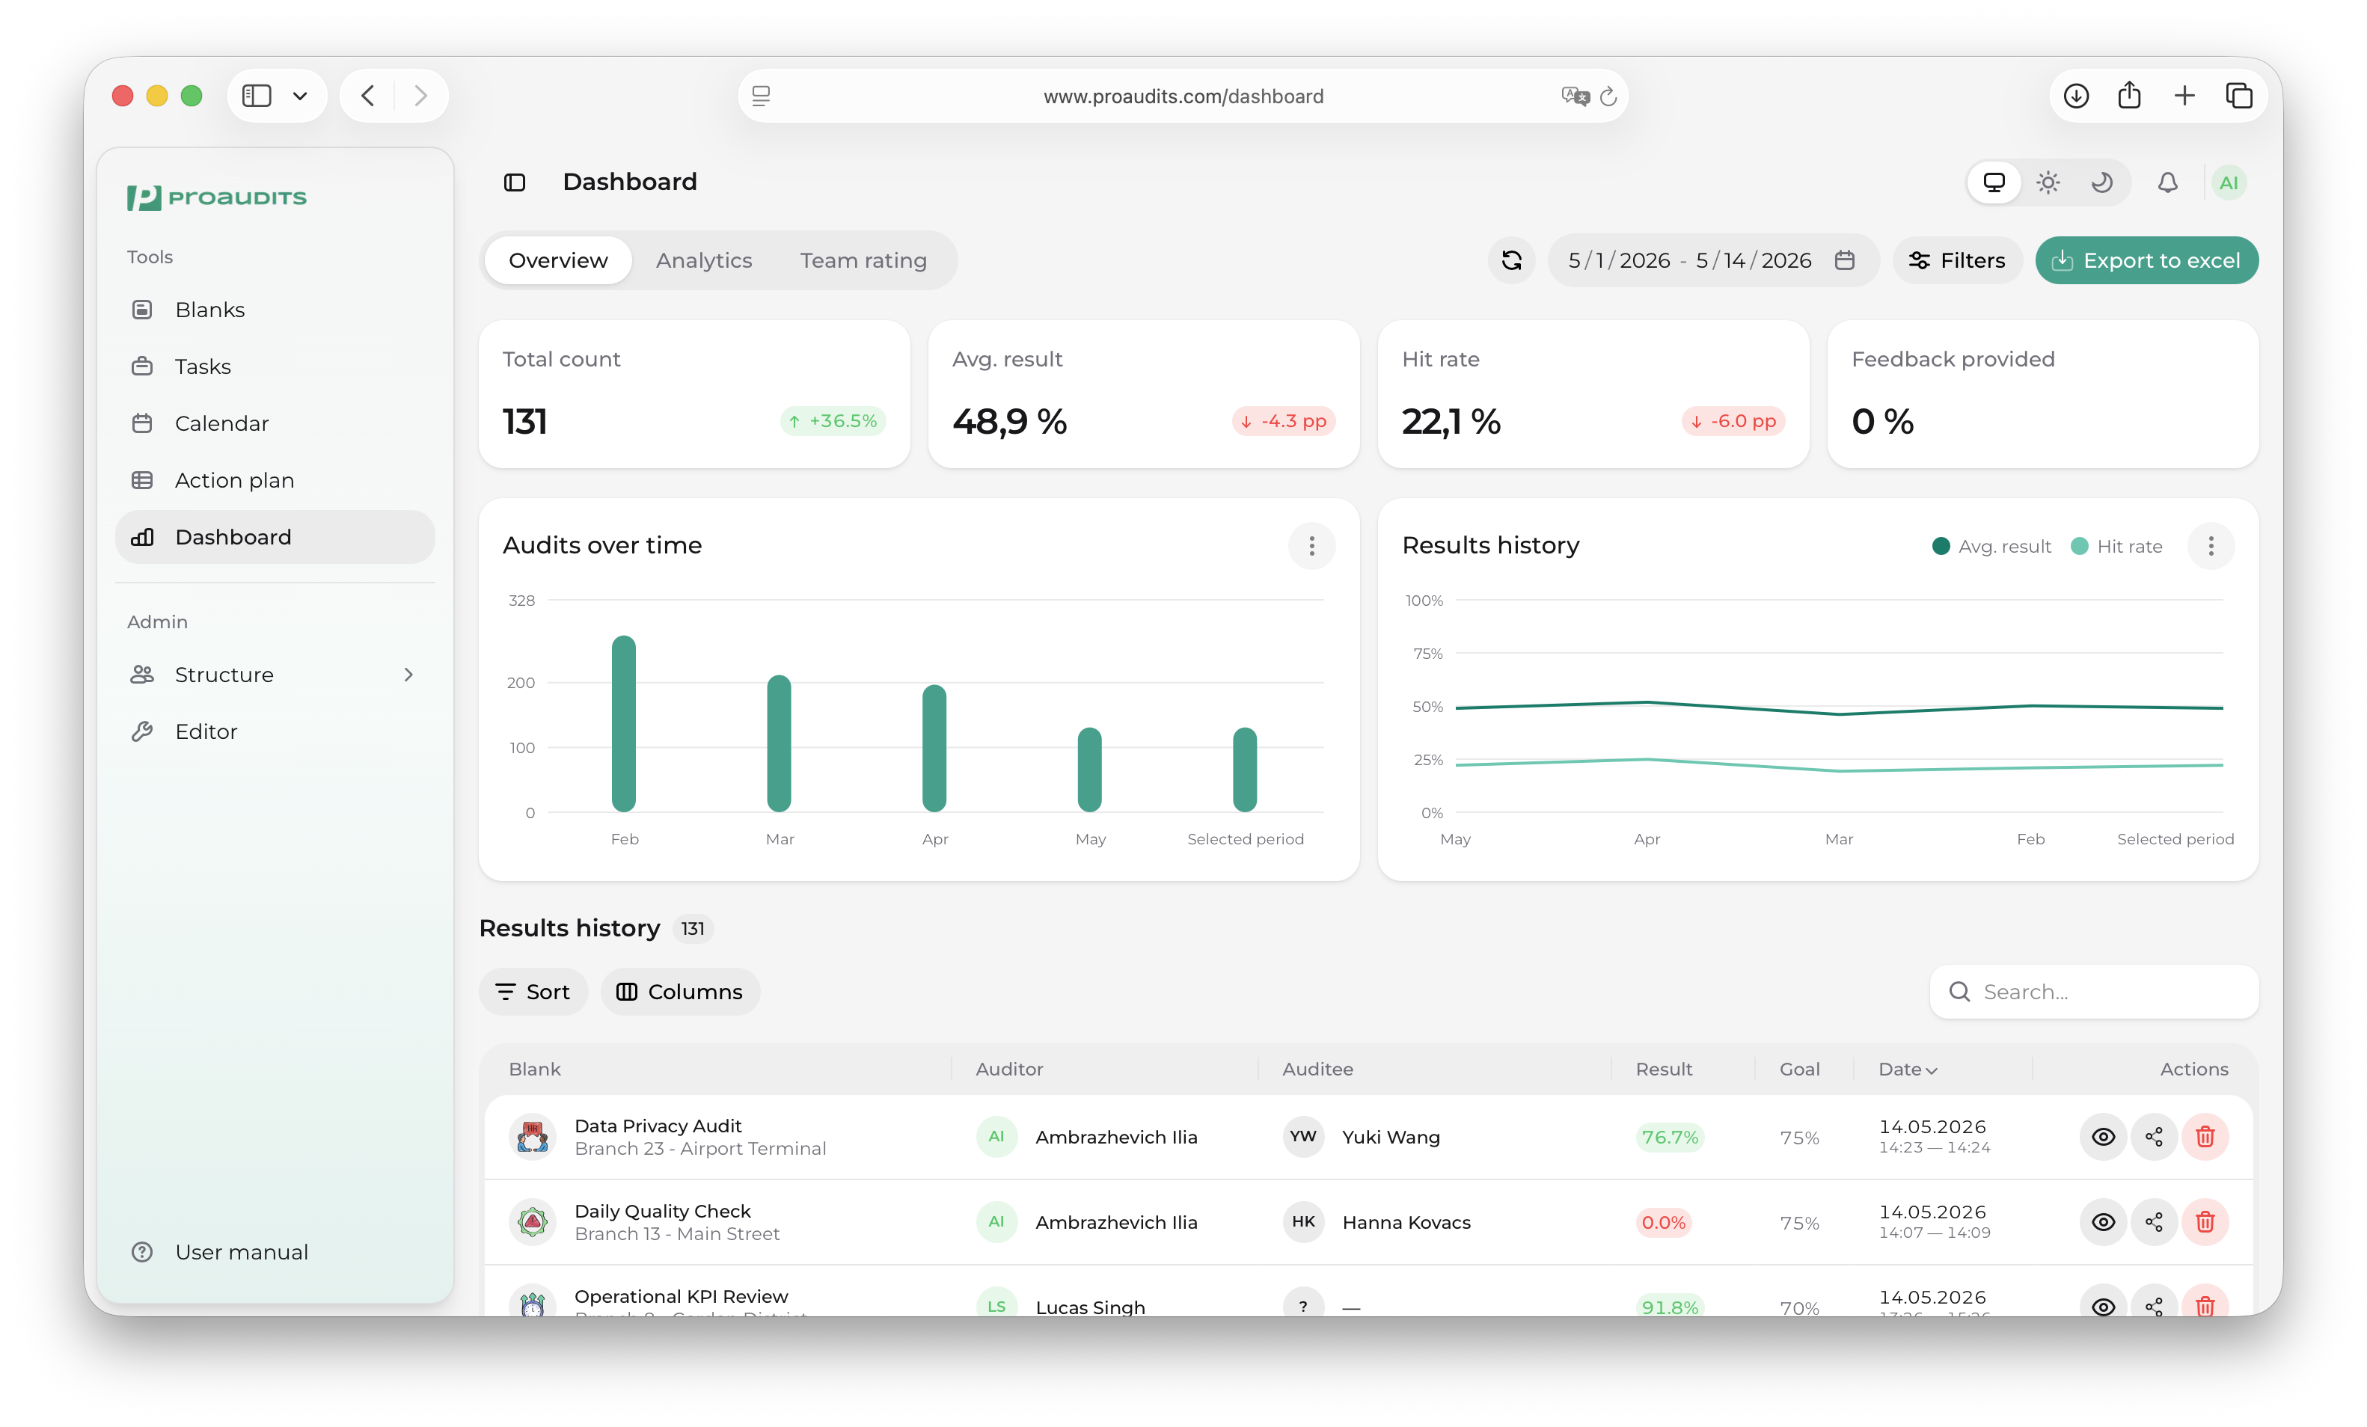Click the translate page icon
This screenshot has height=1427, width=2367.
[1575, 96]
